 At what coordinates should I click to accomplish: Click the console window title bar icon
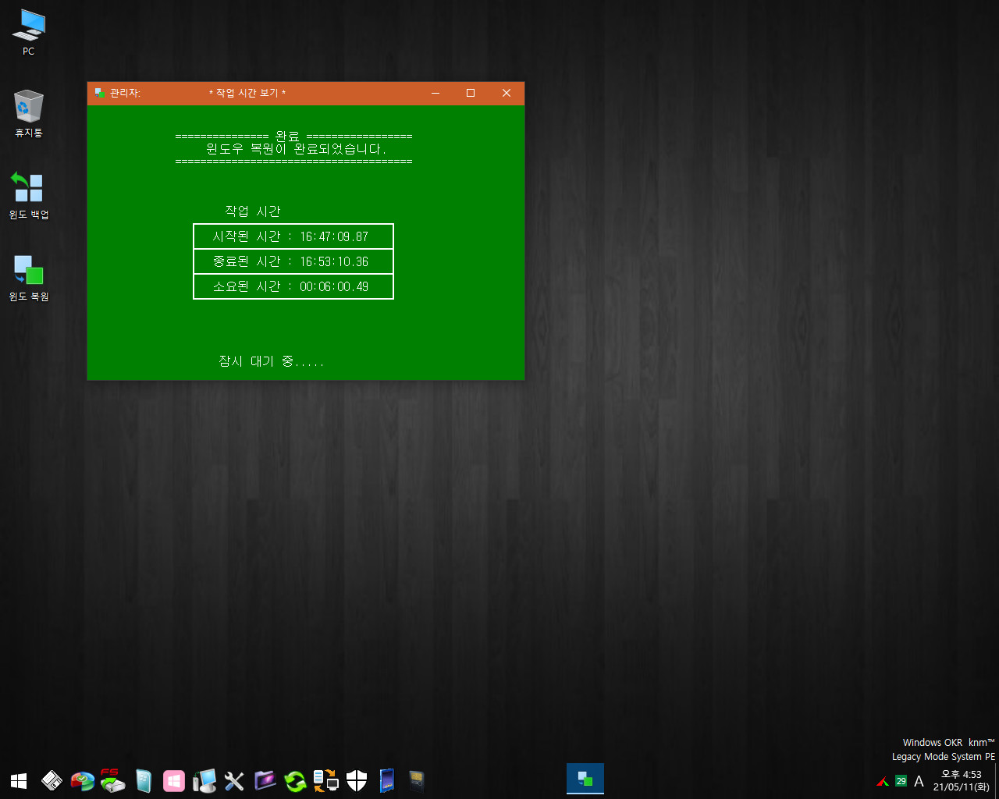99,93
